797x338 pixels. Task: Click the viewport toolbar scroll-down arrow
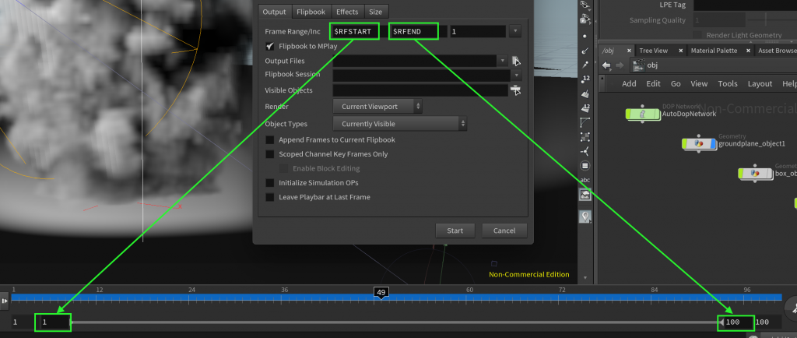click(585, 278)
